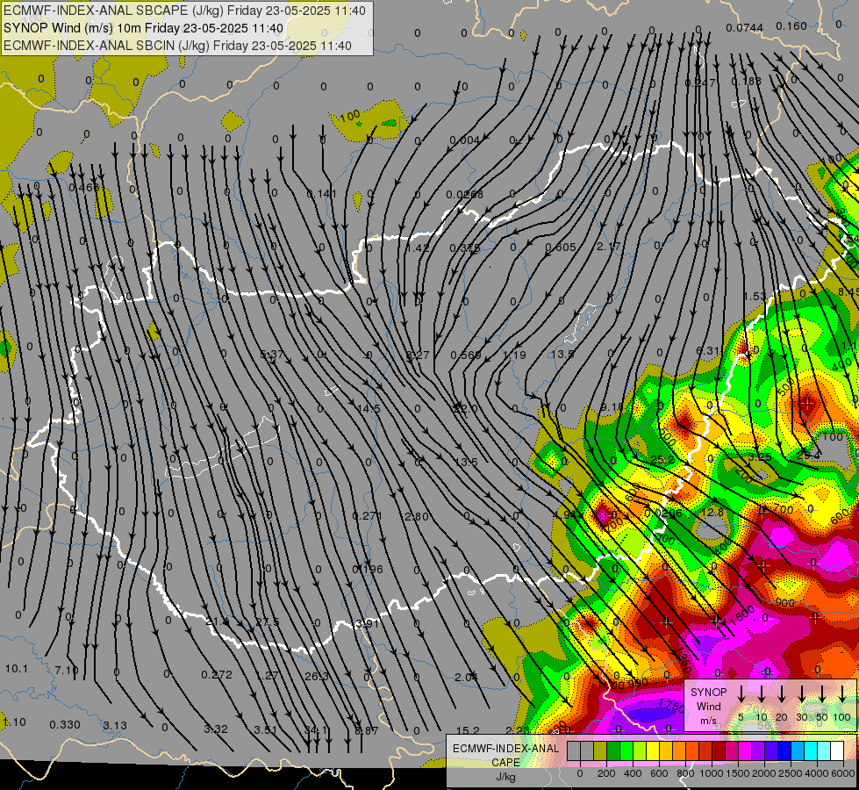Click the 2500 tick label on CAPE legend
Image resolution: width=859 pixels, height=790 pixels.
(x=791, y=773)
